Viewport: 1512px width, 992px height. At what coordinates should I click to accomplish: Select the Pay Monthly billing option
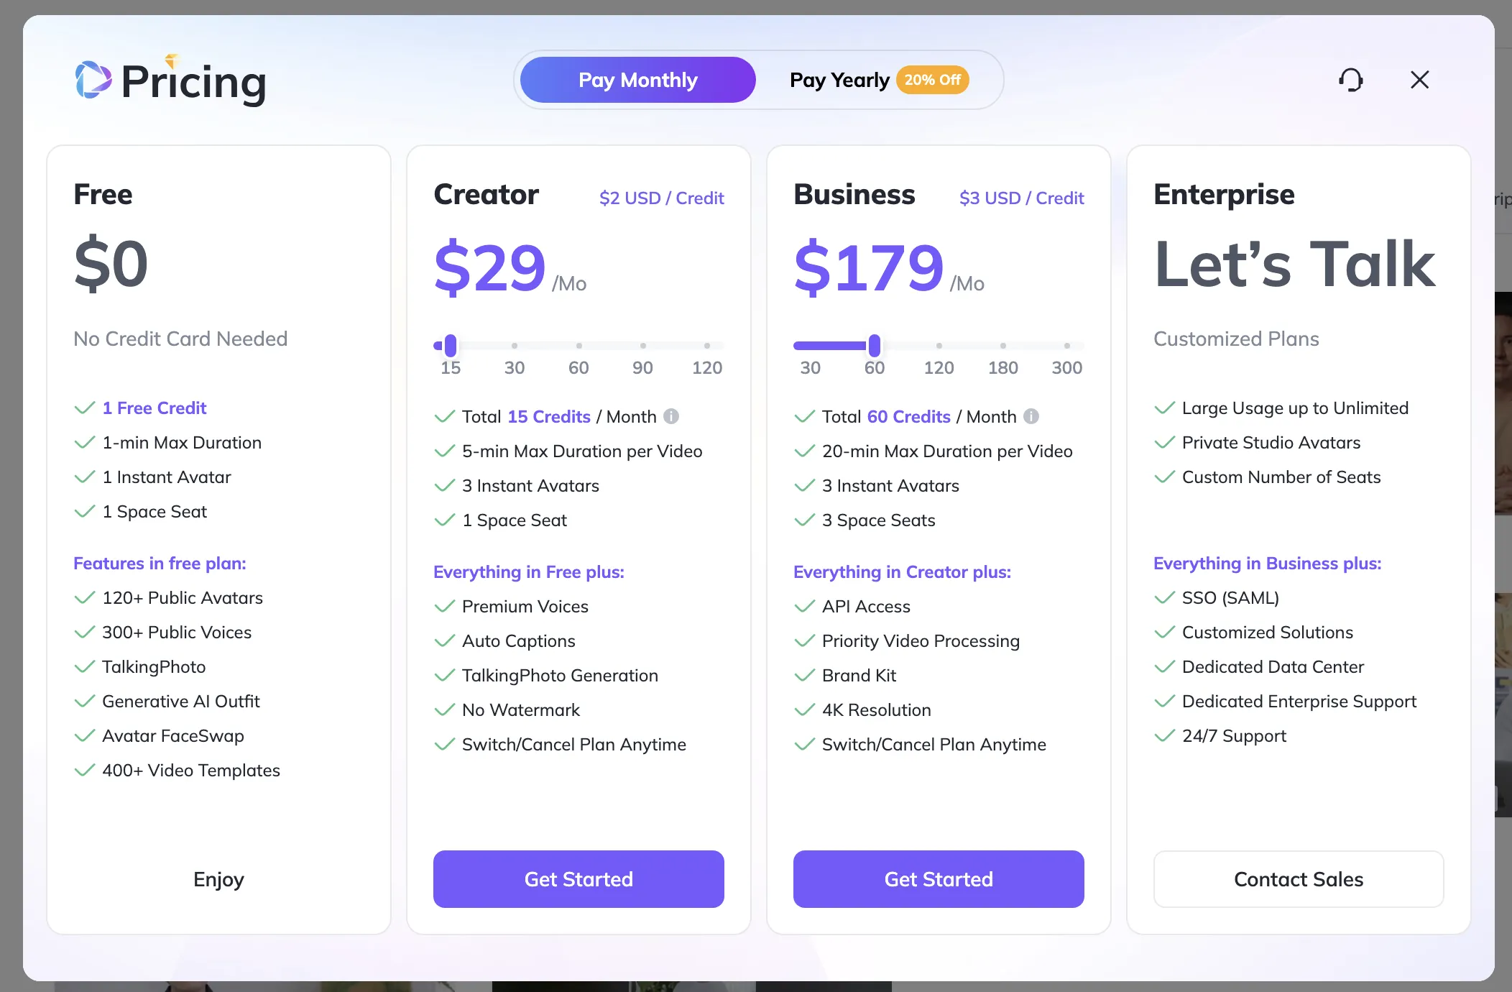click(637, 80)
